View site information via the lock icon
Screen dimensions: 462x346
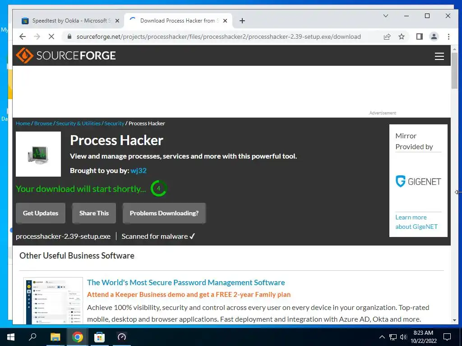click(69, 36)
